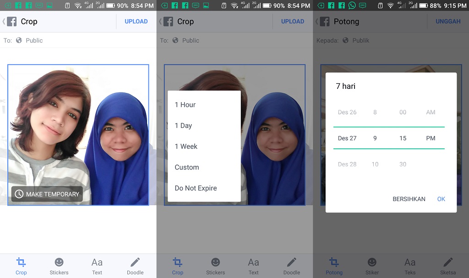This screenshot has width=469, height=278.
Task: Click the dimmed Stickers icon behind the duration menu
Action: [215, 262]
